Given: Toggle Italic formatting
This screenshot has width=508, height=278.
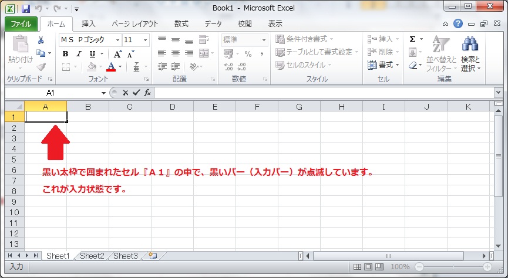Looking at the screenshot, I should coord(79,54).
